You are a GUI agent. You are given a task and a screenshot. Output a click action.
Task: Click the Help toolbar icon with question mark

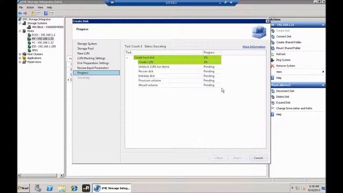tap(46, 13)
